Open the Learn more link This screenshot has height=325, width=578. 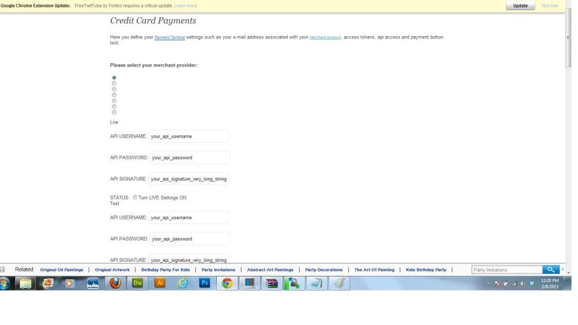coord(186,6)
